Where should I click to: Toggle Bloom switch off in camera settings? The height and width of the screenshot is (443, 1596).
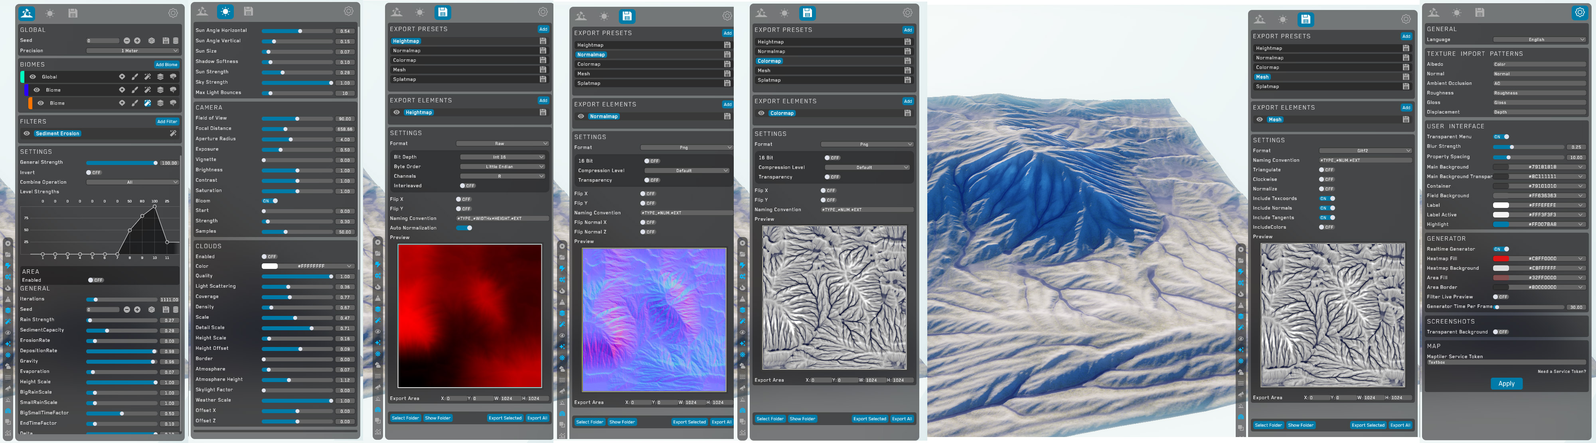(x=270, y=201)
